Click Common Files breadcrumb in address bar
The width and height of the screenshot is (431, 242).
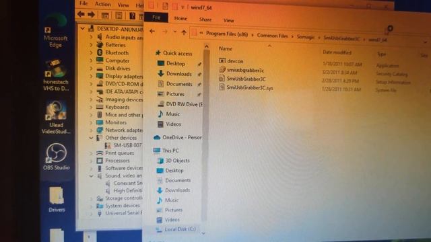272,36
